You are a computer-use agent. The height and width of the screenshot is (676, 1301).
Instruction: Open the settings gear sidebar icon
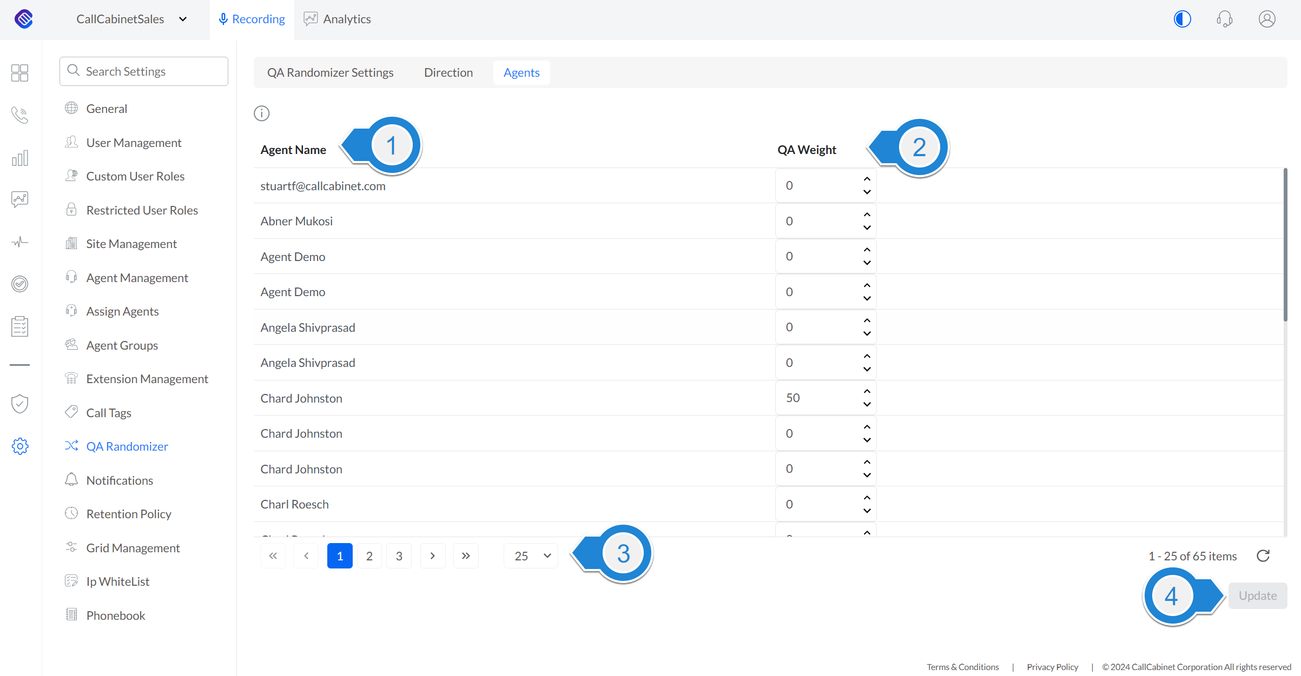20,446
